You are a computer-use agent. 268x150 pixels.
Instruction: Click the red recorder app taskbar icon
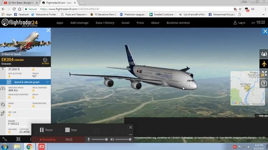[x=41, y=147]
